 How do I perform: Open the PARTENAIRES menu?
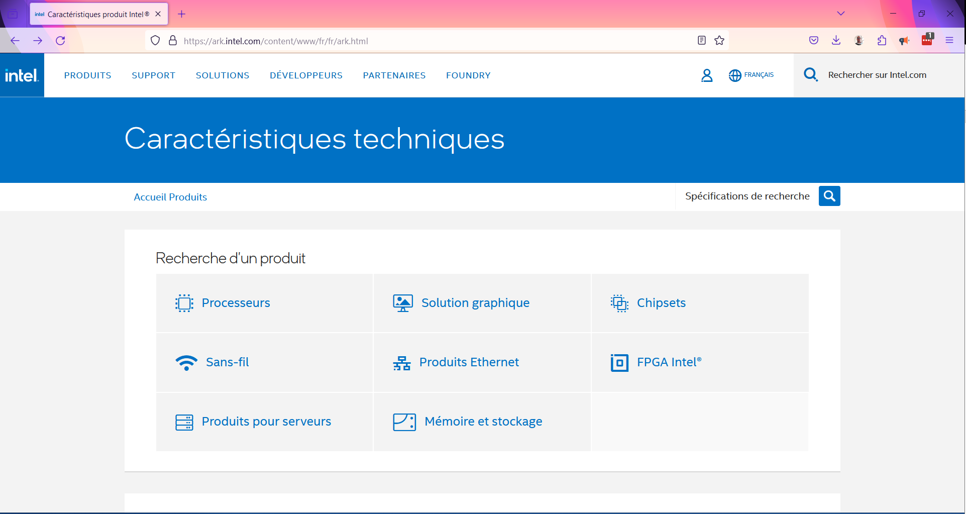click(394, 75)
